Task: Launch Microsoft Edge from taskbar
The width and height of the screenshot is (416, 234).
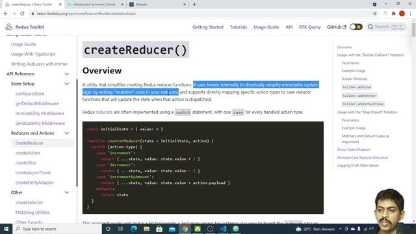Action: coord(134,229)
